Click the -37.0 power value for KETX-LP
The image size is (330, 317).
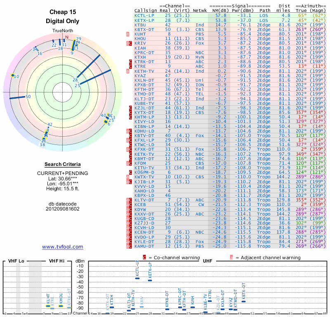tap(244, 20)
